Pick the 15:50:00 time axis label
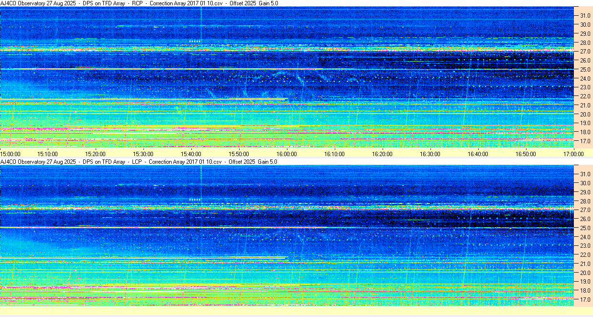 click(x=239, y=154)
